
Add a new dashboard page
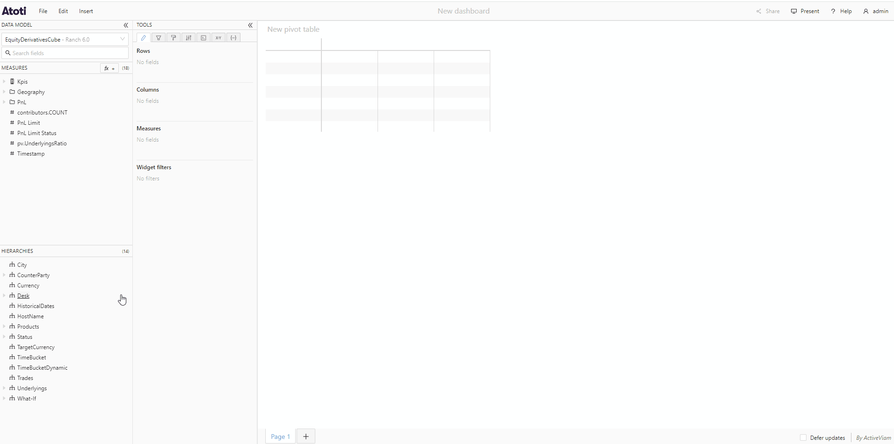306,437
